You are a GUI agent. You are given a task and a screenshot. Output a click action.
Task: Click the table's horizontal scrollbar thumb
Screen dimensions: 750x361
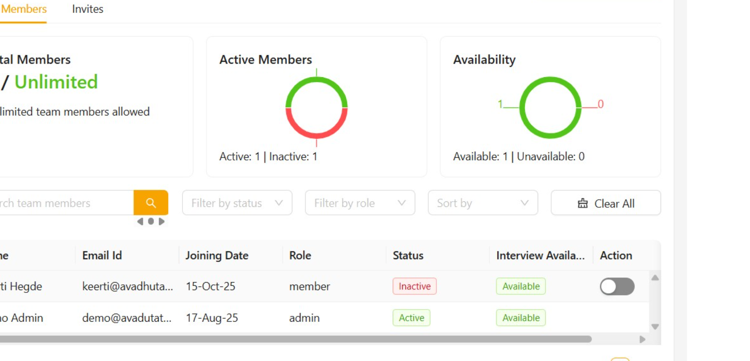tap(295, 339)
